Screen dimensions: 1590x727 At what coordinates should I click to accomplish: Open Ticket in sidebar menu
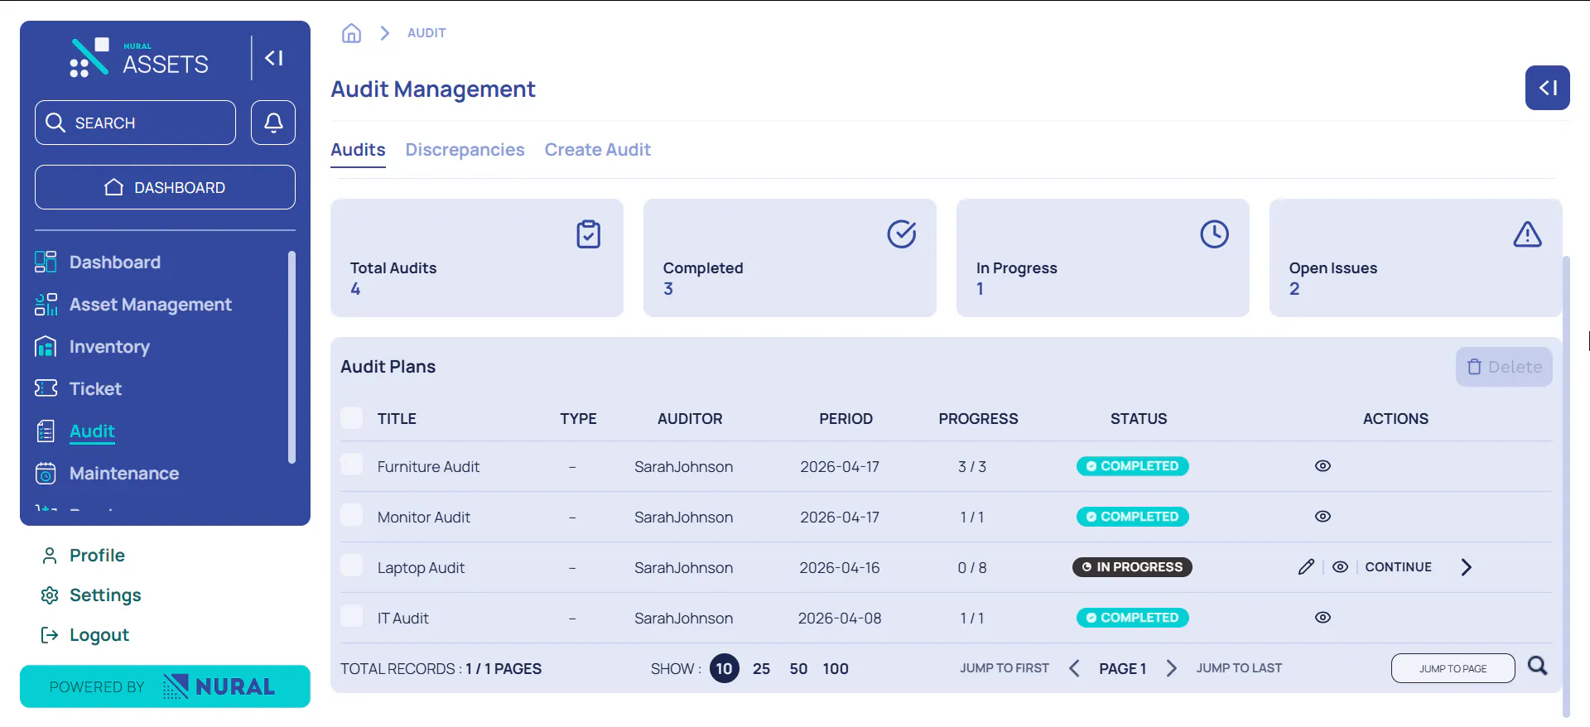coord(95,389)
